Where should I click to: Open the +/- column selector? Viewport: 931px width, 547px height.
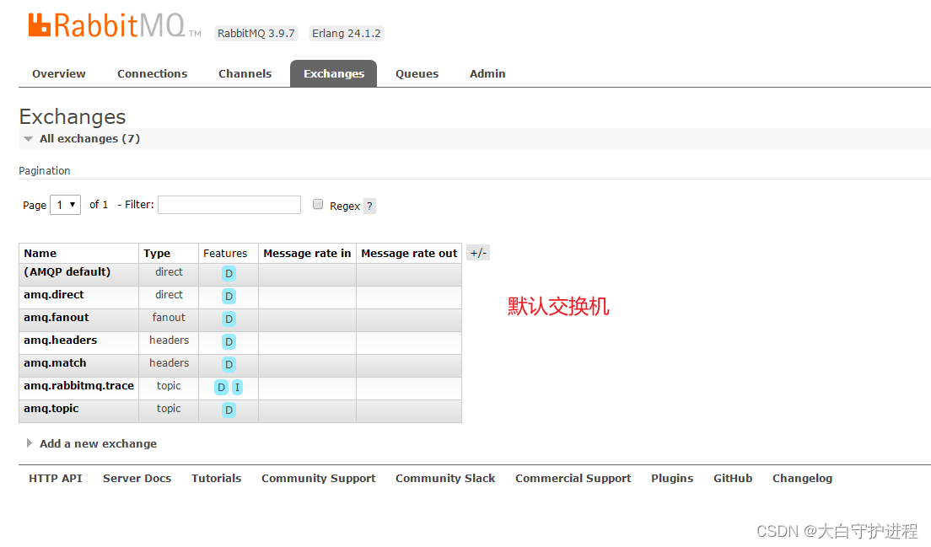(478, 253)
